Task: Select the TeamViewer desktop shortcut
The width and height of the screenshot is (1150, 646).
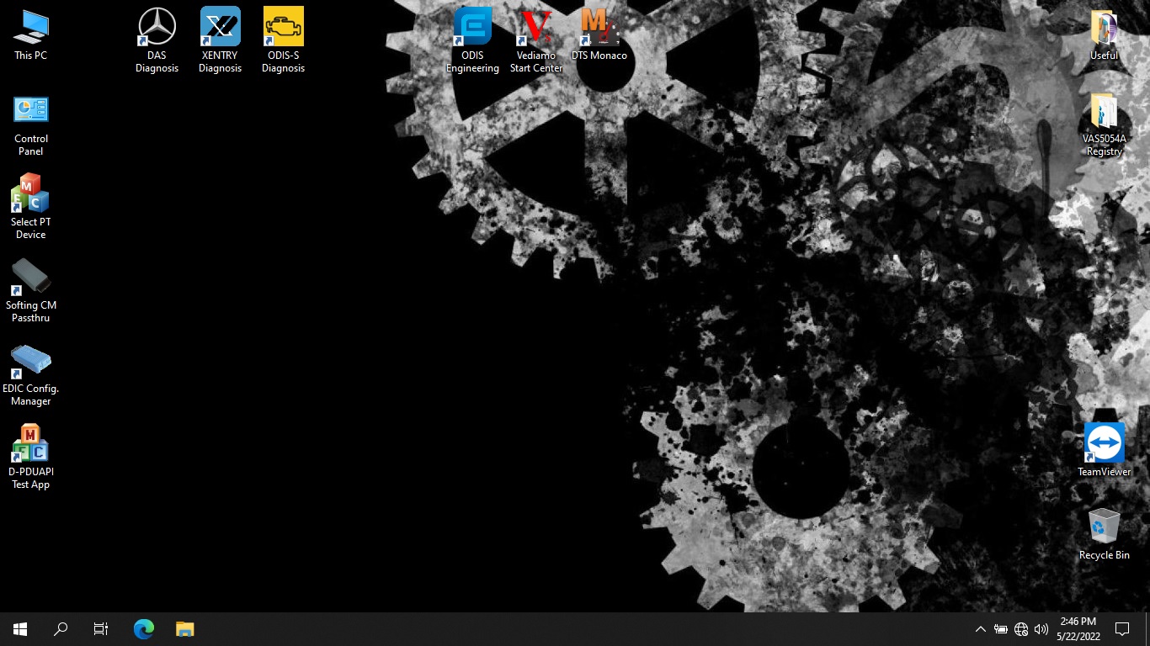Action: pyautogui.click(x=1104, y=450)
